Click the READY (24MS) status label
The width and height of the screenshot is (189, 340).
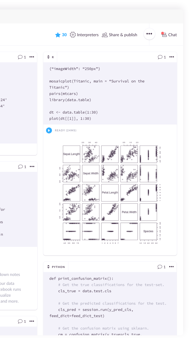[66, 131]
